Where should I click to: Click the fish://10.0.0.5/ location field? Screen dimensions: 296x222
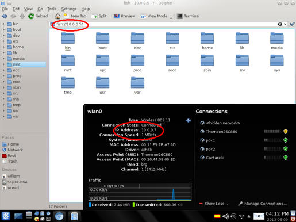click(163, 24)
